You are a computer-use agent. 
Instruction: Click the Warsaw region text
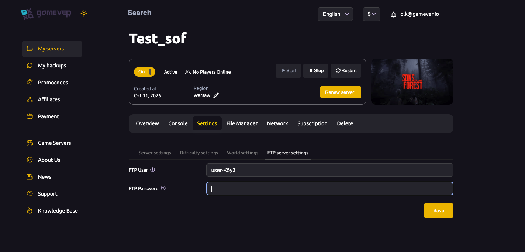[x=202, y=95]
